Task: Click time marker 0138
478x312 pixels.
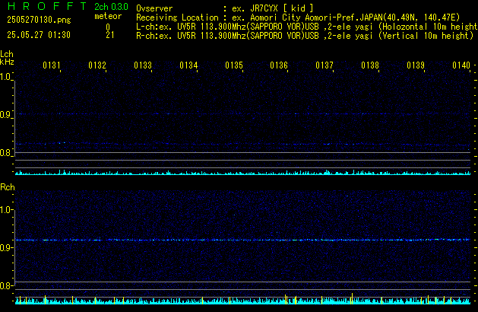Action: click(370, 65)
